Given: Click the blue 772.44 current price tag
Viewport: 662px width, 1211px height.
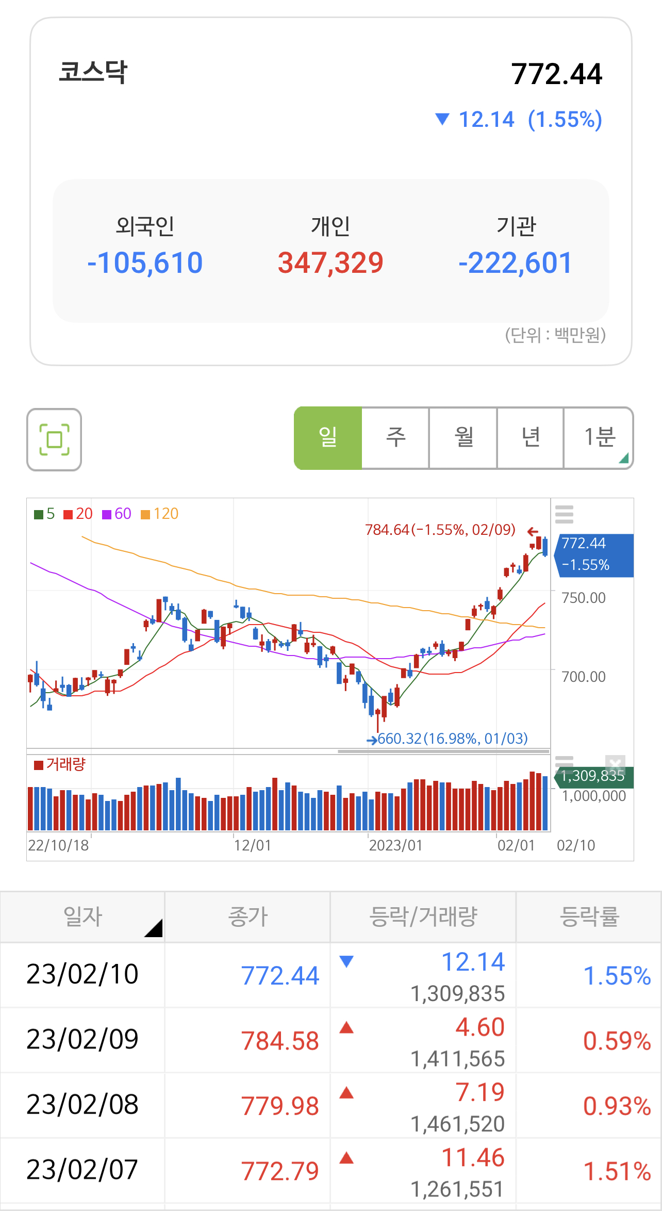Looking at the screenshot, I should tap(594, 555).
